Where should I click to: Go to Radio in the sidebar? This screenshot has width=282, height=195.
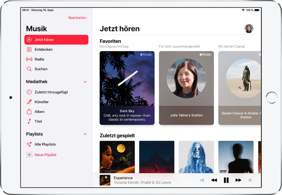[x=56, y=59]
